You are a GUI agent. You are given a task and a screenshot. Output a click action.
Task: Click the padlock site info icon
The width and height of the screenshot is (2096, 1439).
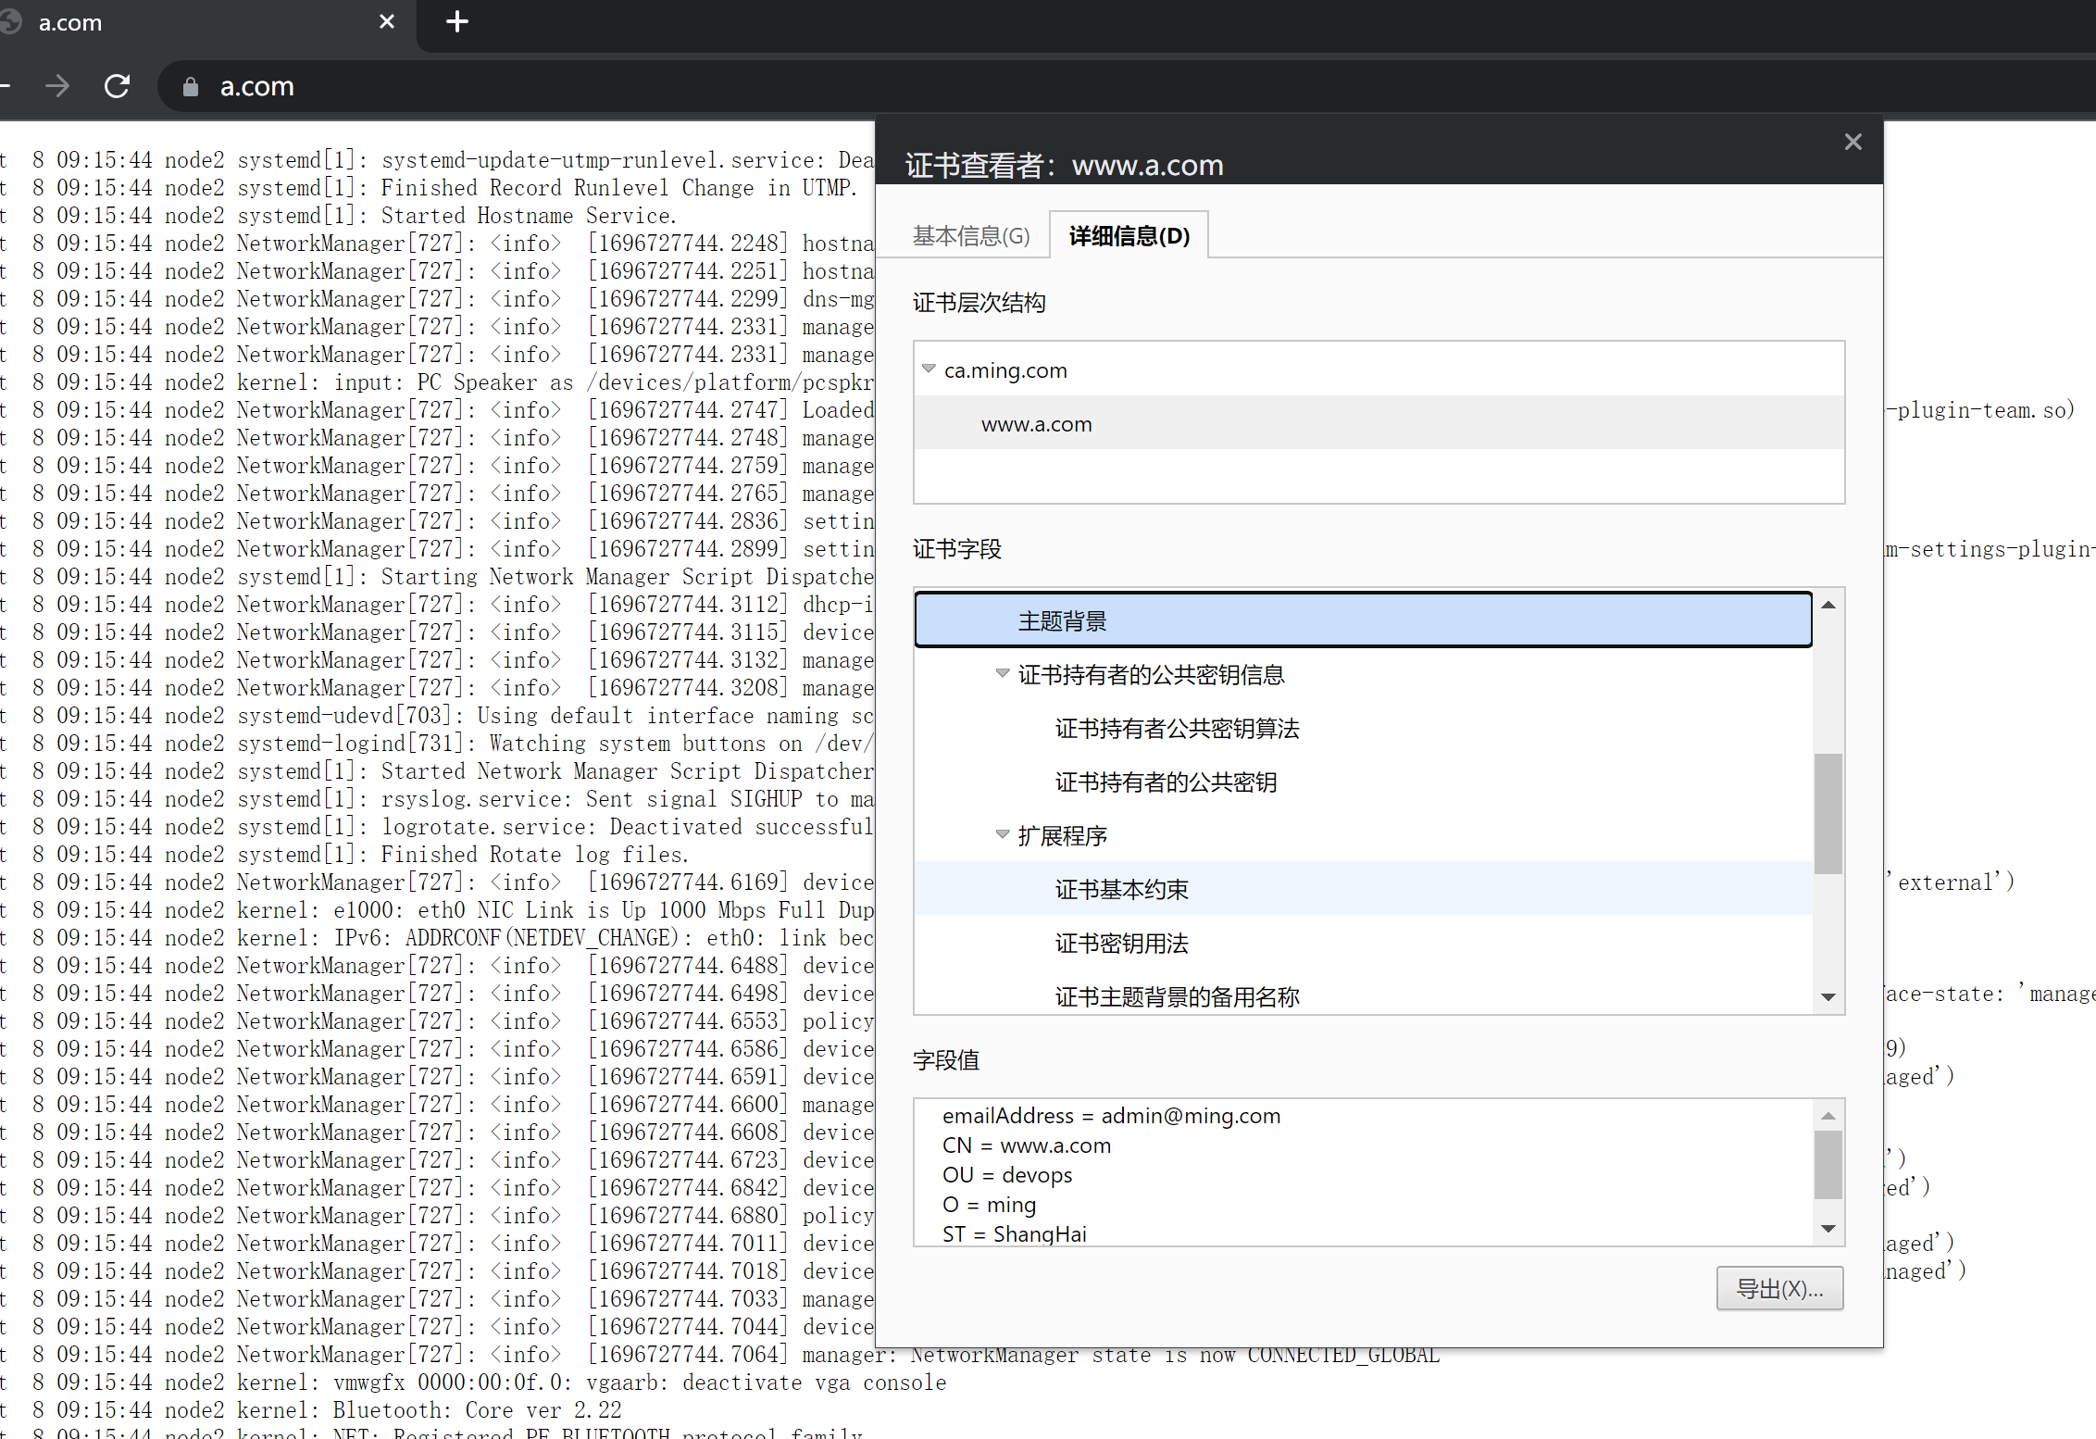(x=191, y=87)
